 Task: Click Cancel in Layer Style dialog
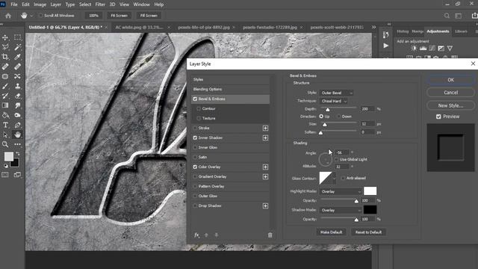tap(450, 93)
